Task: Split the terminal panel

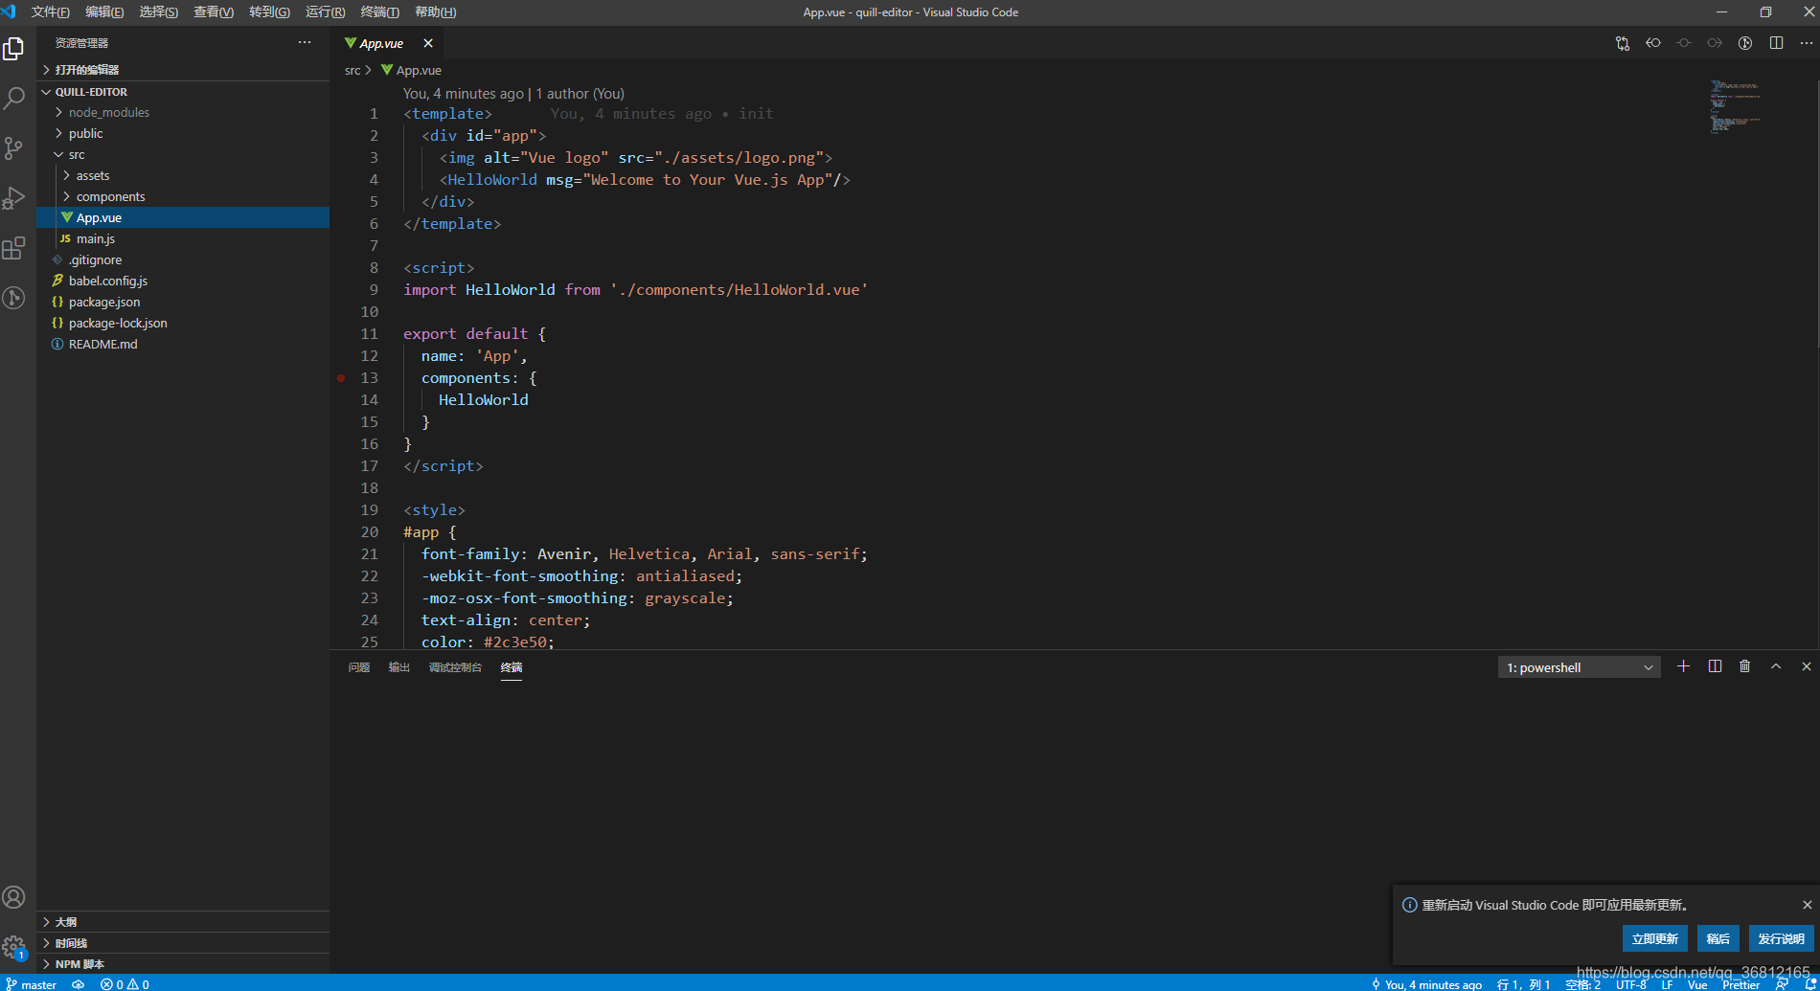Action: tap(1715, 666)
